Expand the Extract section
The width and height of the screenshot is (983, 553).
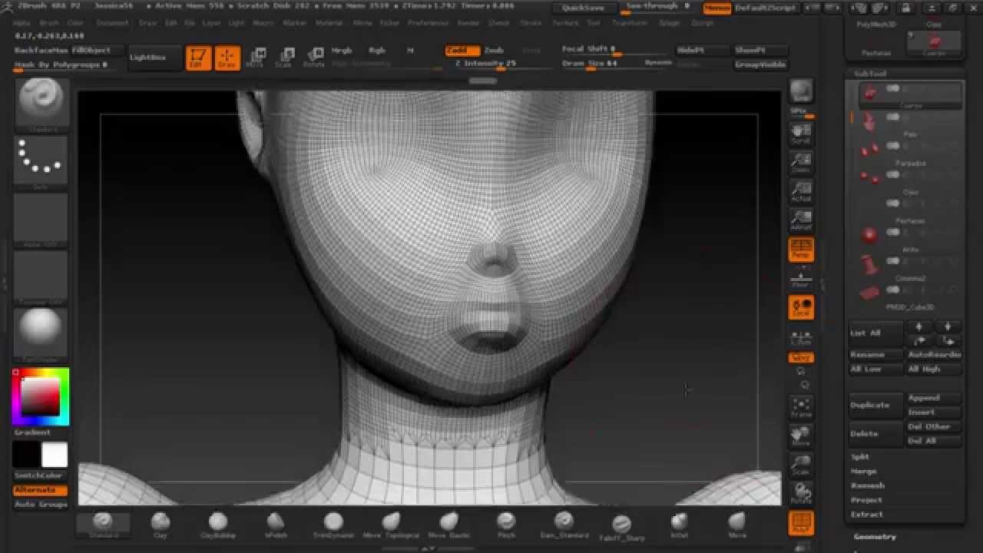pyautogui.click(x=867, y=515)
